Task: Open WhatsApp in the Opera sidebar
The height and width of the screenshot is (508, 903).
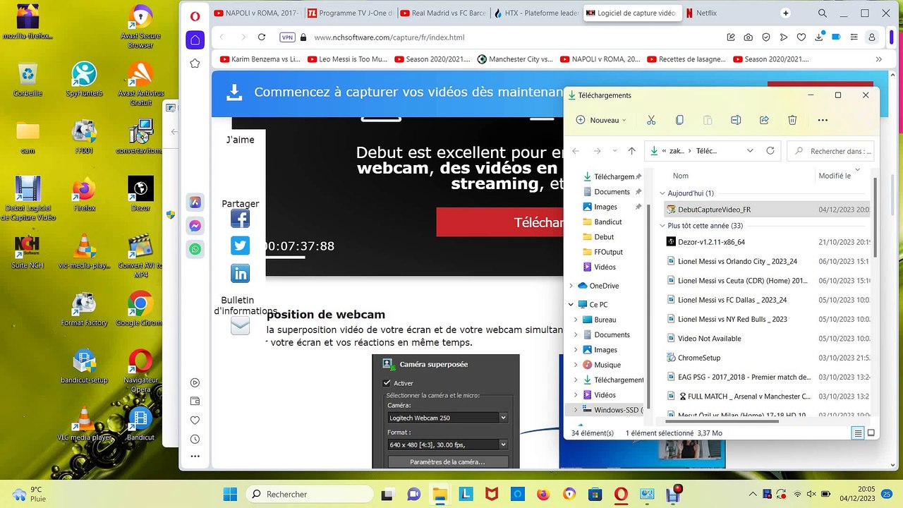Action: pos(195,249)
